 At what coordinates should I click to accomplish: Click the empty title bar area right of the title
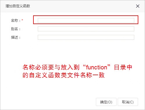[82, 6]
